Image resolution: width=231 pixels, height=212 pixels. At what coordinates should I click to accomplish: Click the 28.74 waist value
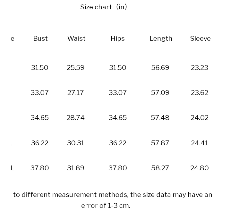(75, 118)
